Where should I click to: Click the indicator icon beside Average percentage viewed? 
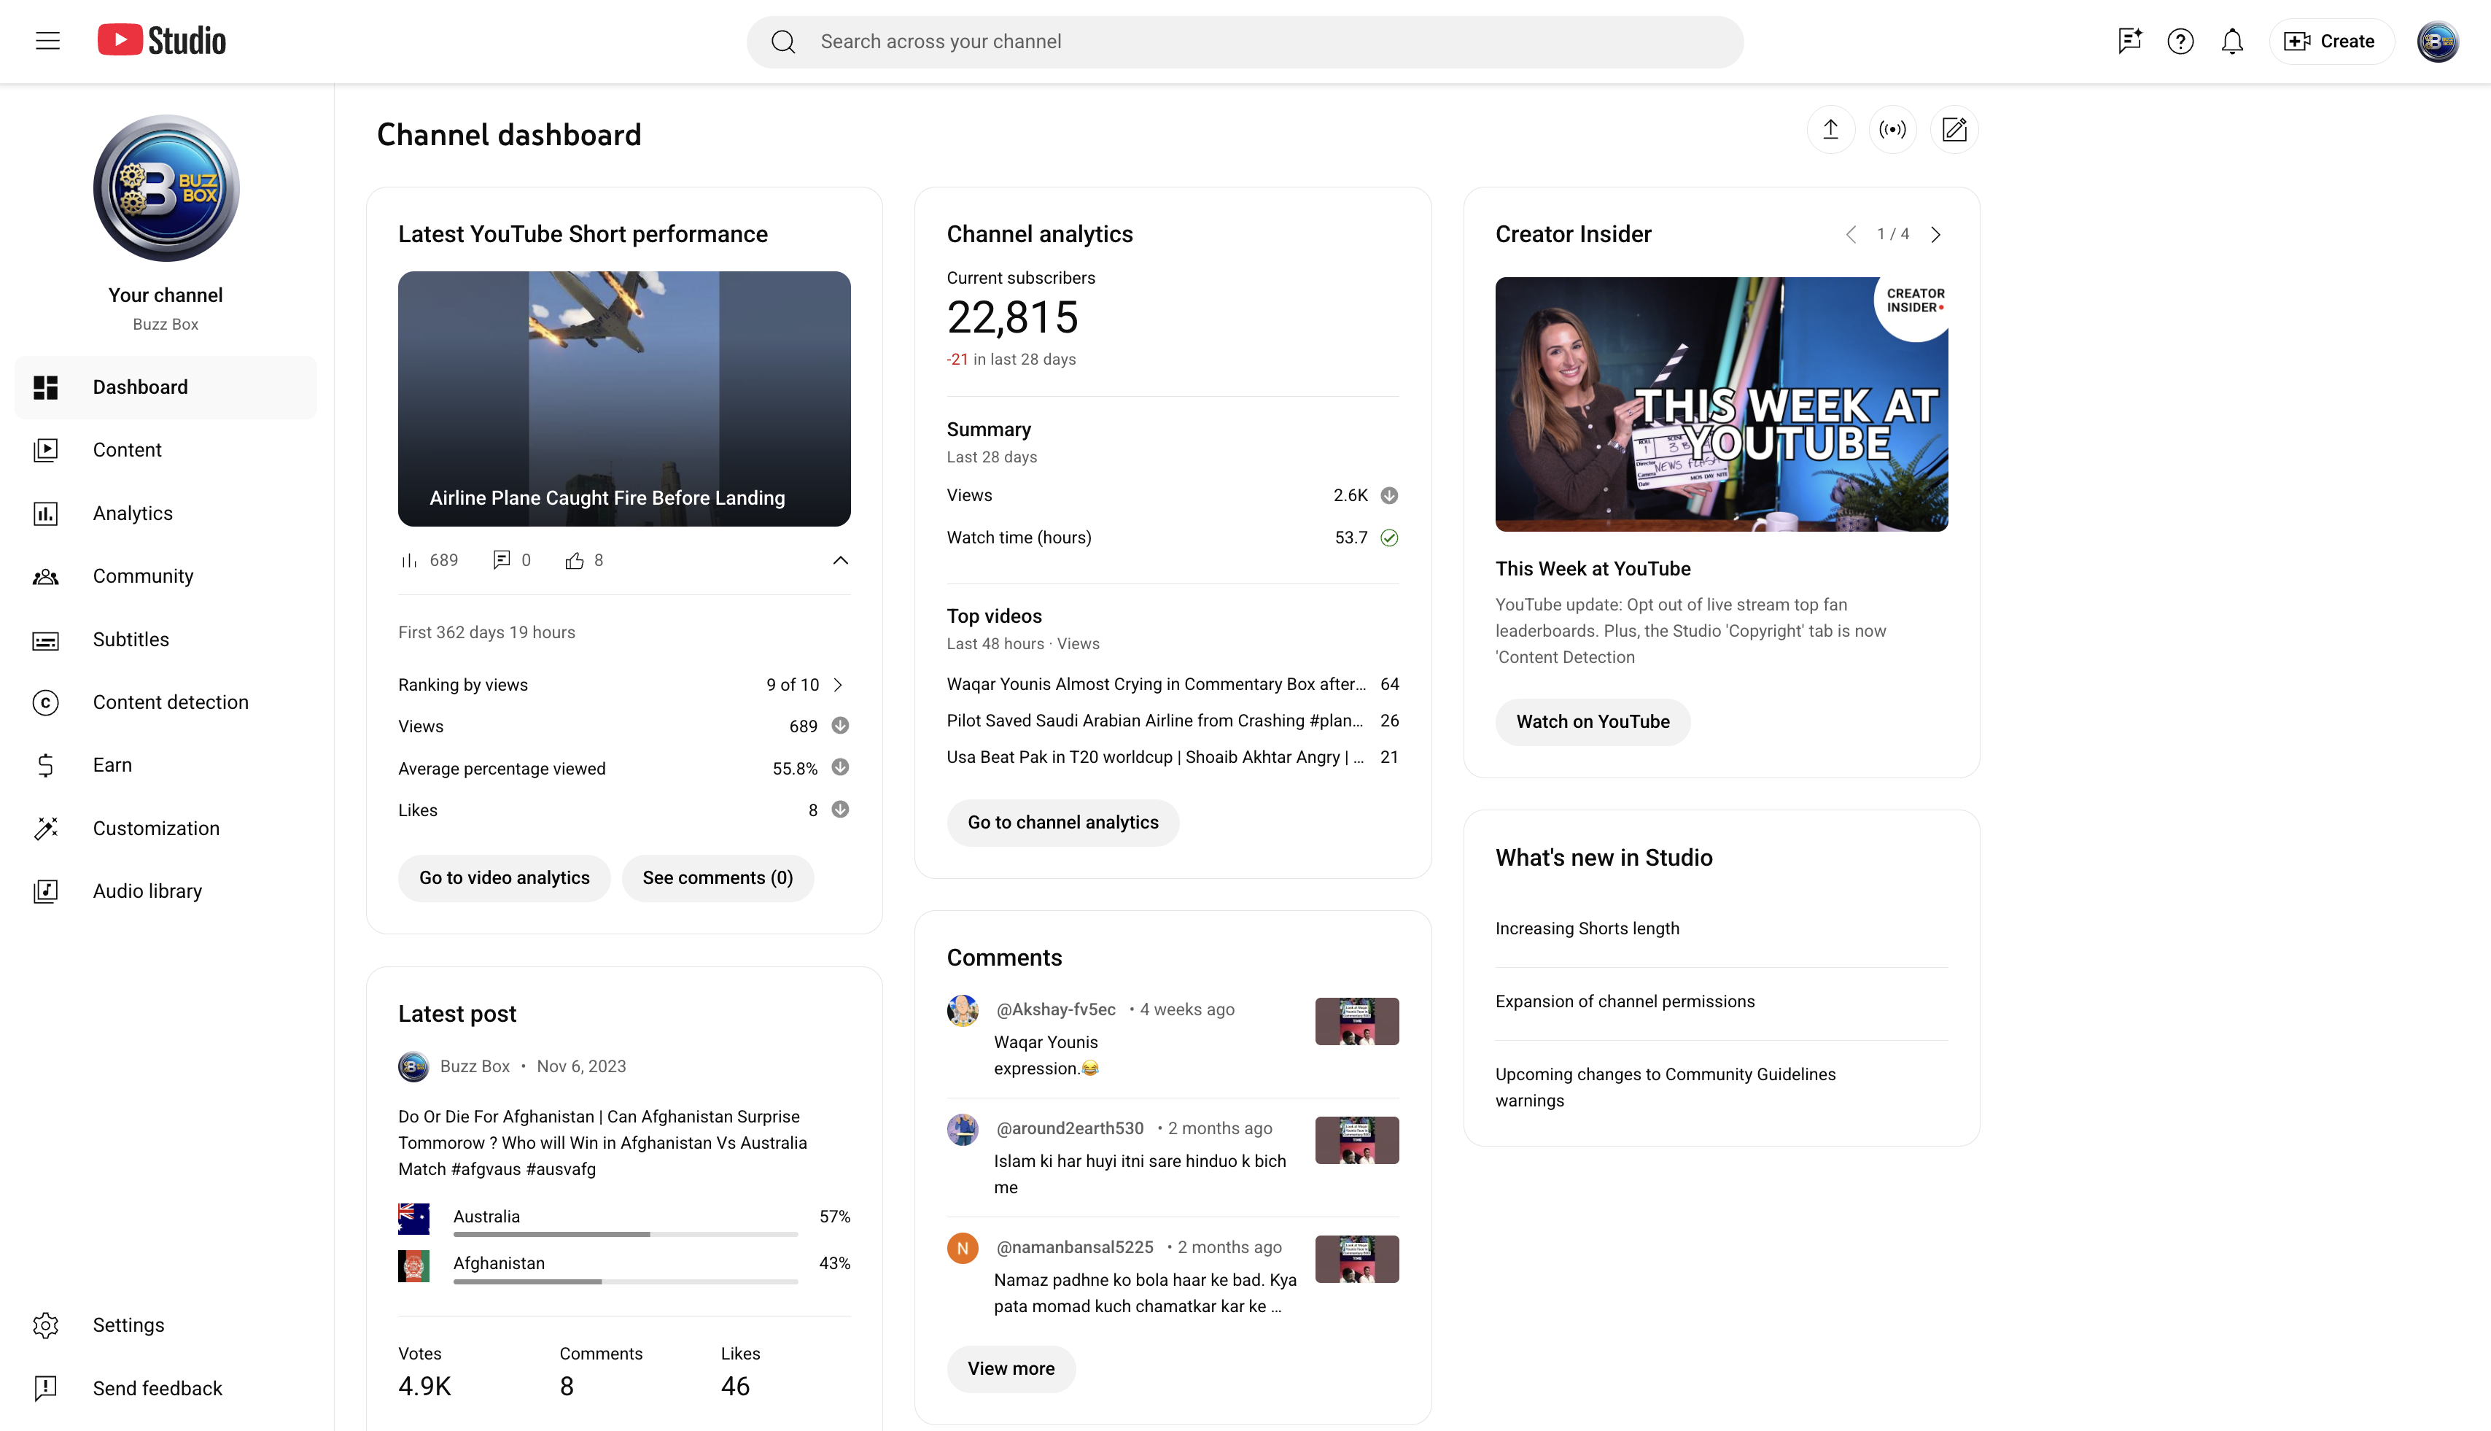[x=840, y=767]
